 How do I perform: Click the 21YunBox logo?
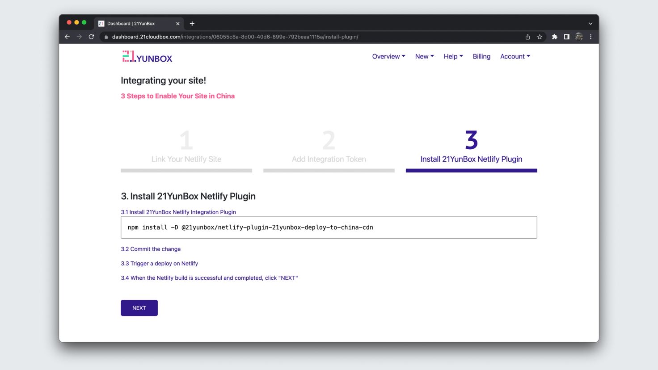[147, 57]
